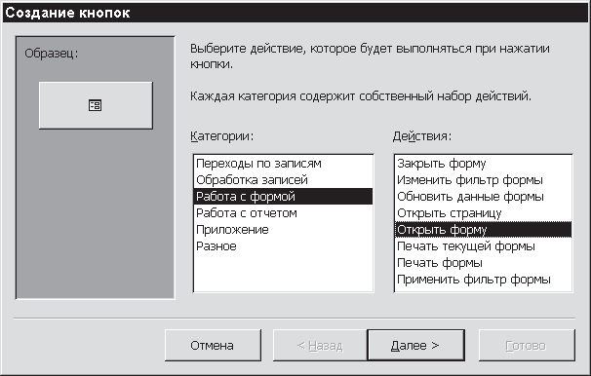Image resolution: width=591 pixels, height=376 pixels.
Task: Choose the Работа с формой category
Action: click(283, 197)
